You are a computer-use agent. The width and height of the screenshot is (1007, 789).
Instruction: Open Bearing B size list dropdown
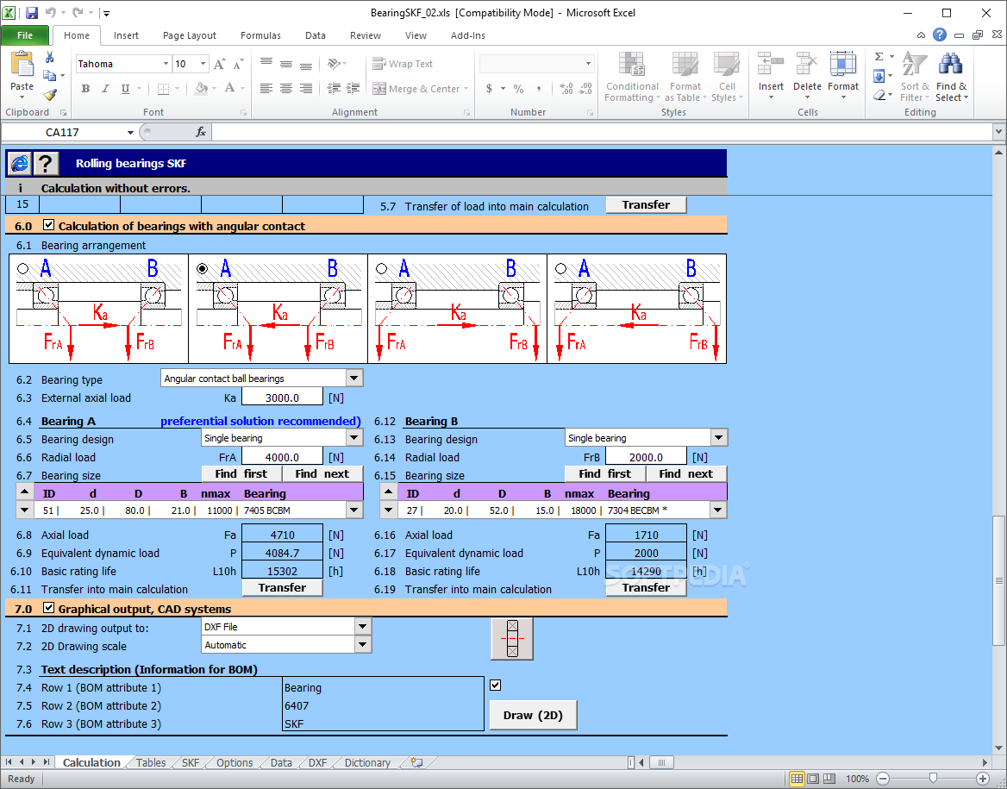click(718, 510)
